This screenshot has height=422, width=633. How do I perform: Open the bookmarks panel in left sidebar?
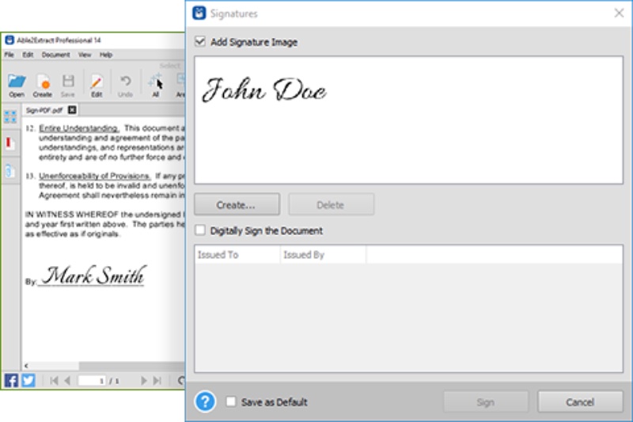[x=10, y=143]
